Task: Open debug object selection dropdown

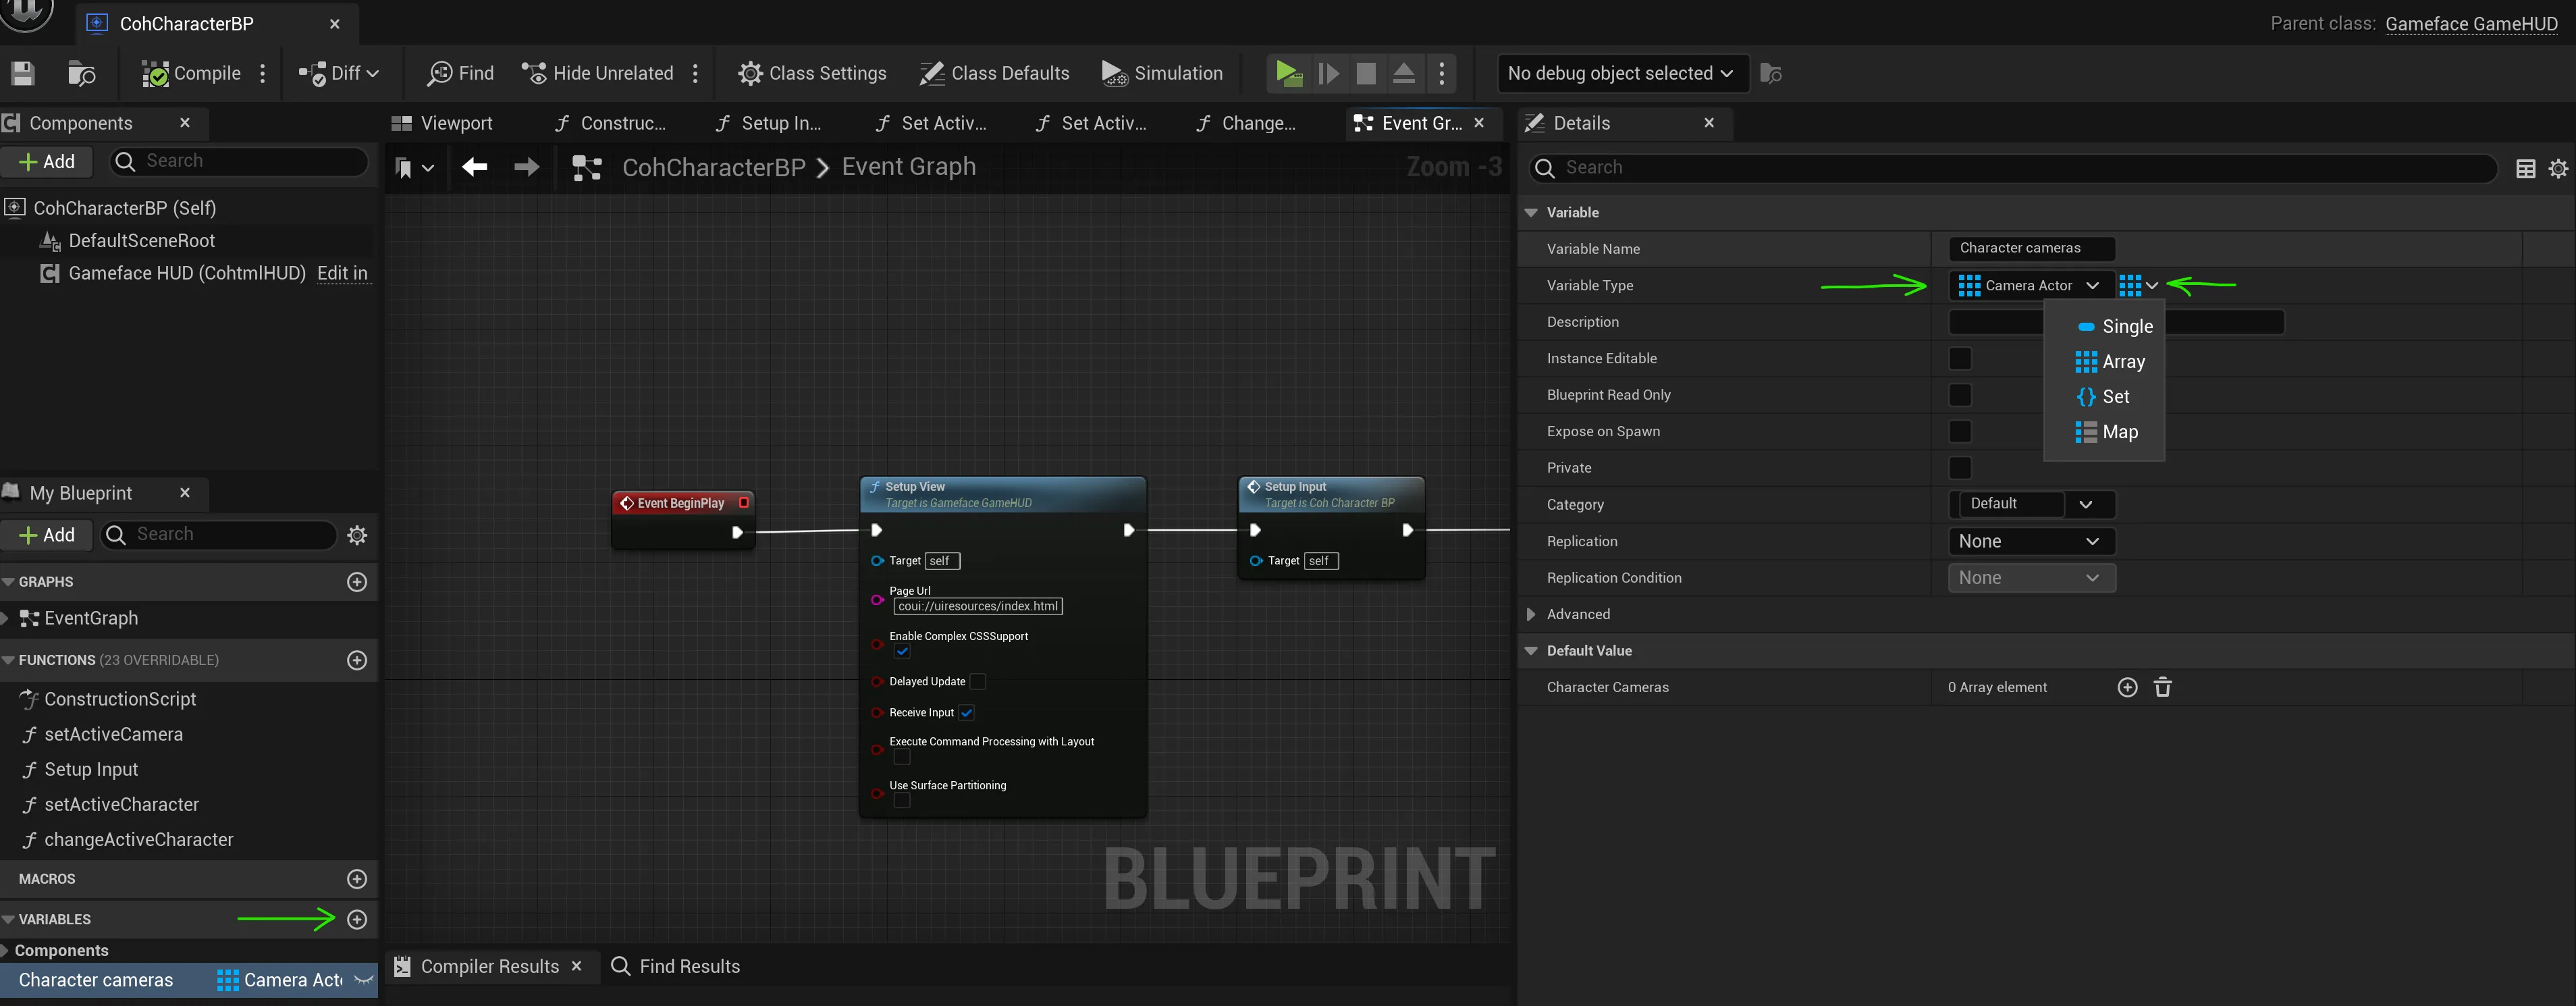Action: click(1621, 73)
